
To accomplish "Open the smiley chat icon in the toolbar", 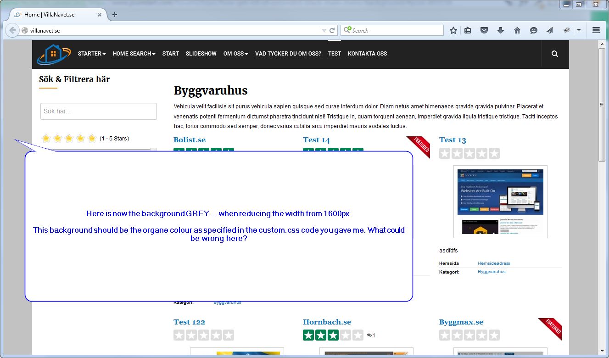I will (x=534, y=30).
